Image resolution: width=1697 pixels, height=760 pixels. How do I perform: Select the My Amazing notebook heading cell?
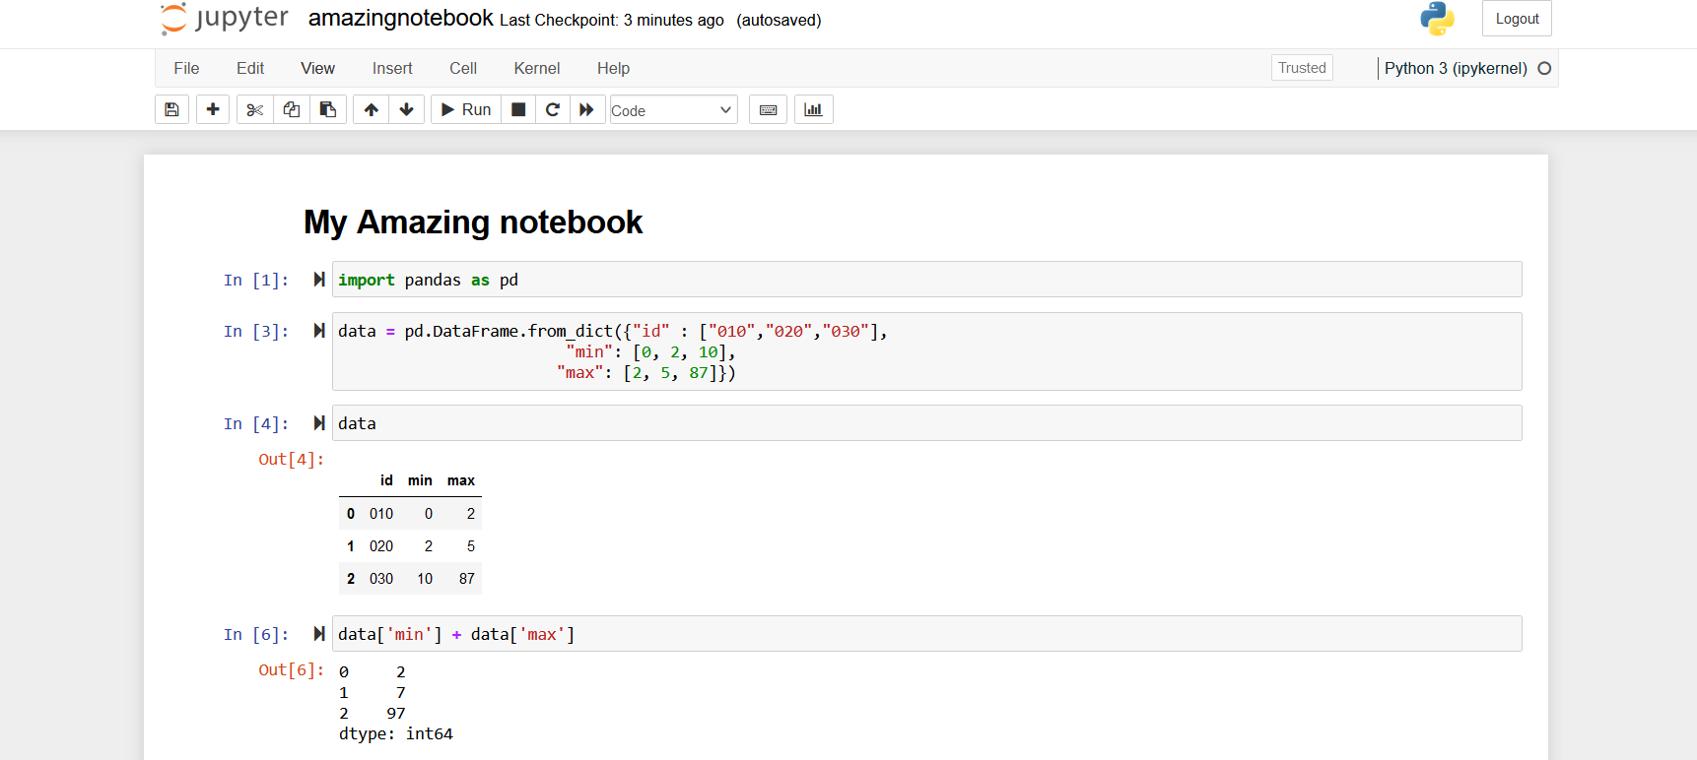pyautogui.click(x=473, y=222)
